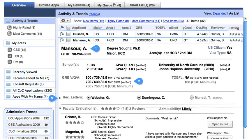Open view arrow for University of North Carolina
This screenshot has height=139, width=247.
(x=228, y=65)
